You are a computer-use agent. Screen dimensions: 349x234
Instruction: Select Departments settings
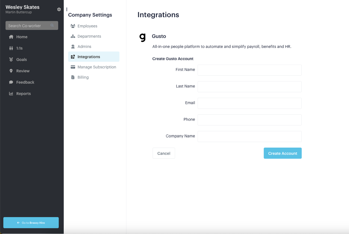coord(94,36)
